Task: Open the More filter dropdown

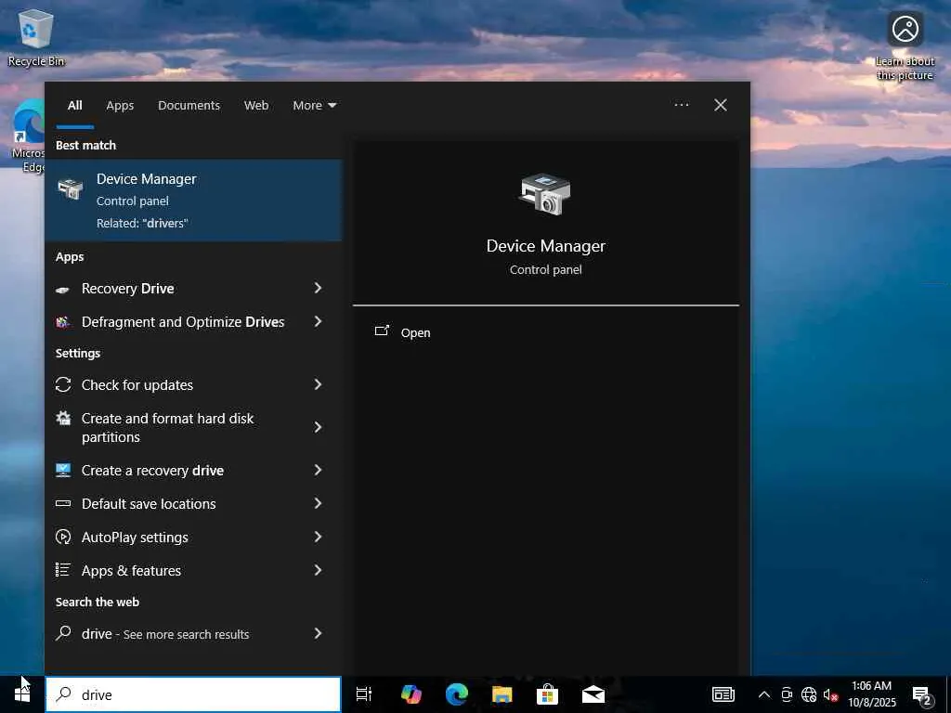Action: point(314,105)
